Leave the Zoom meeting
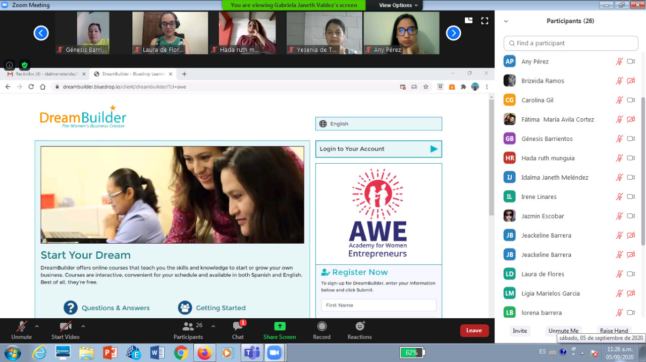This screenshot has width=646, height=362. coord(474,330)
